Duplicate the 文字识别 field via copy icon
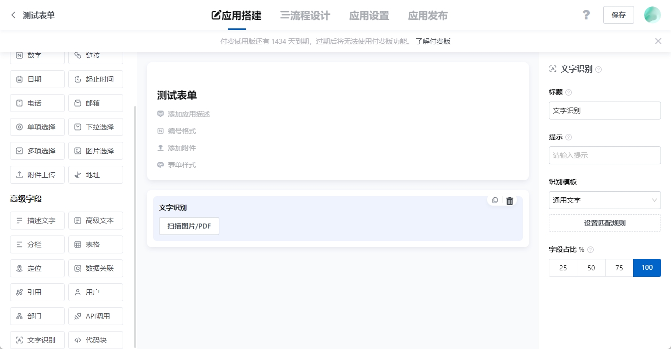671x349 pixels. point(495,200)
